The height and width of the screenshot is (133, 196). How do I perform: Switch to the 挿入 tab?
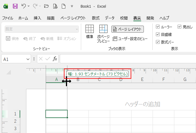tap(38, 18)
